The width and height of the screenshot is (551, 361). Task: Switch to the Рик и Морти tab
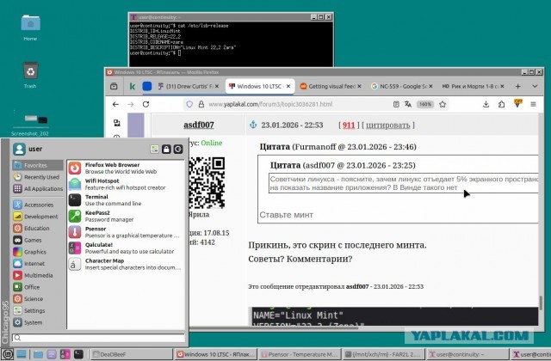471,86
